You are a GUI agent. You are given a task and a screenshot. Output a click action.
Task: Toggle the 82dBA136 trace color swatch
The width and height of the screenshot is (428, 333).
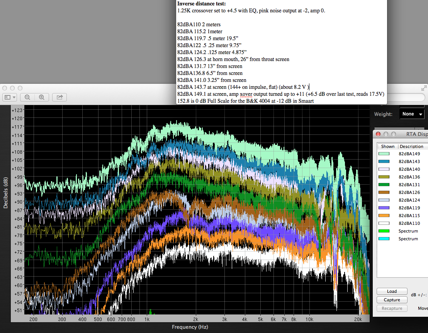click(384, 177)
